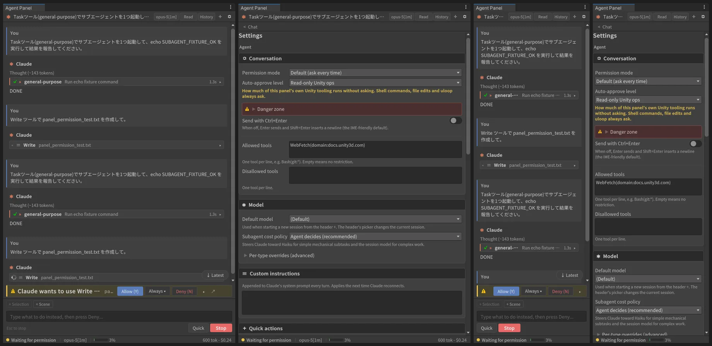Click gear icon in narrow chat panel header
Image resolution: width=712 pixels, height=346 pixels.
[x=584, y=17]
